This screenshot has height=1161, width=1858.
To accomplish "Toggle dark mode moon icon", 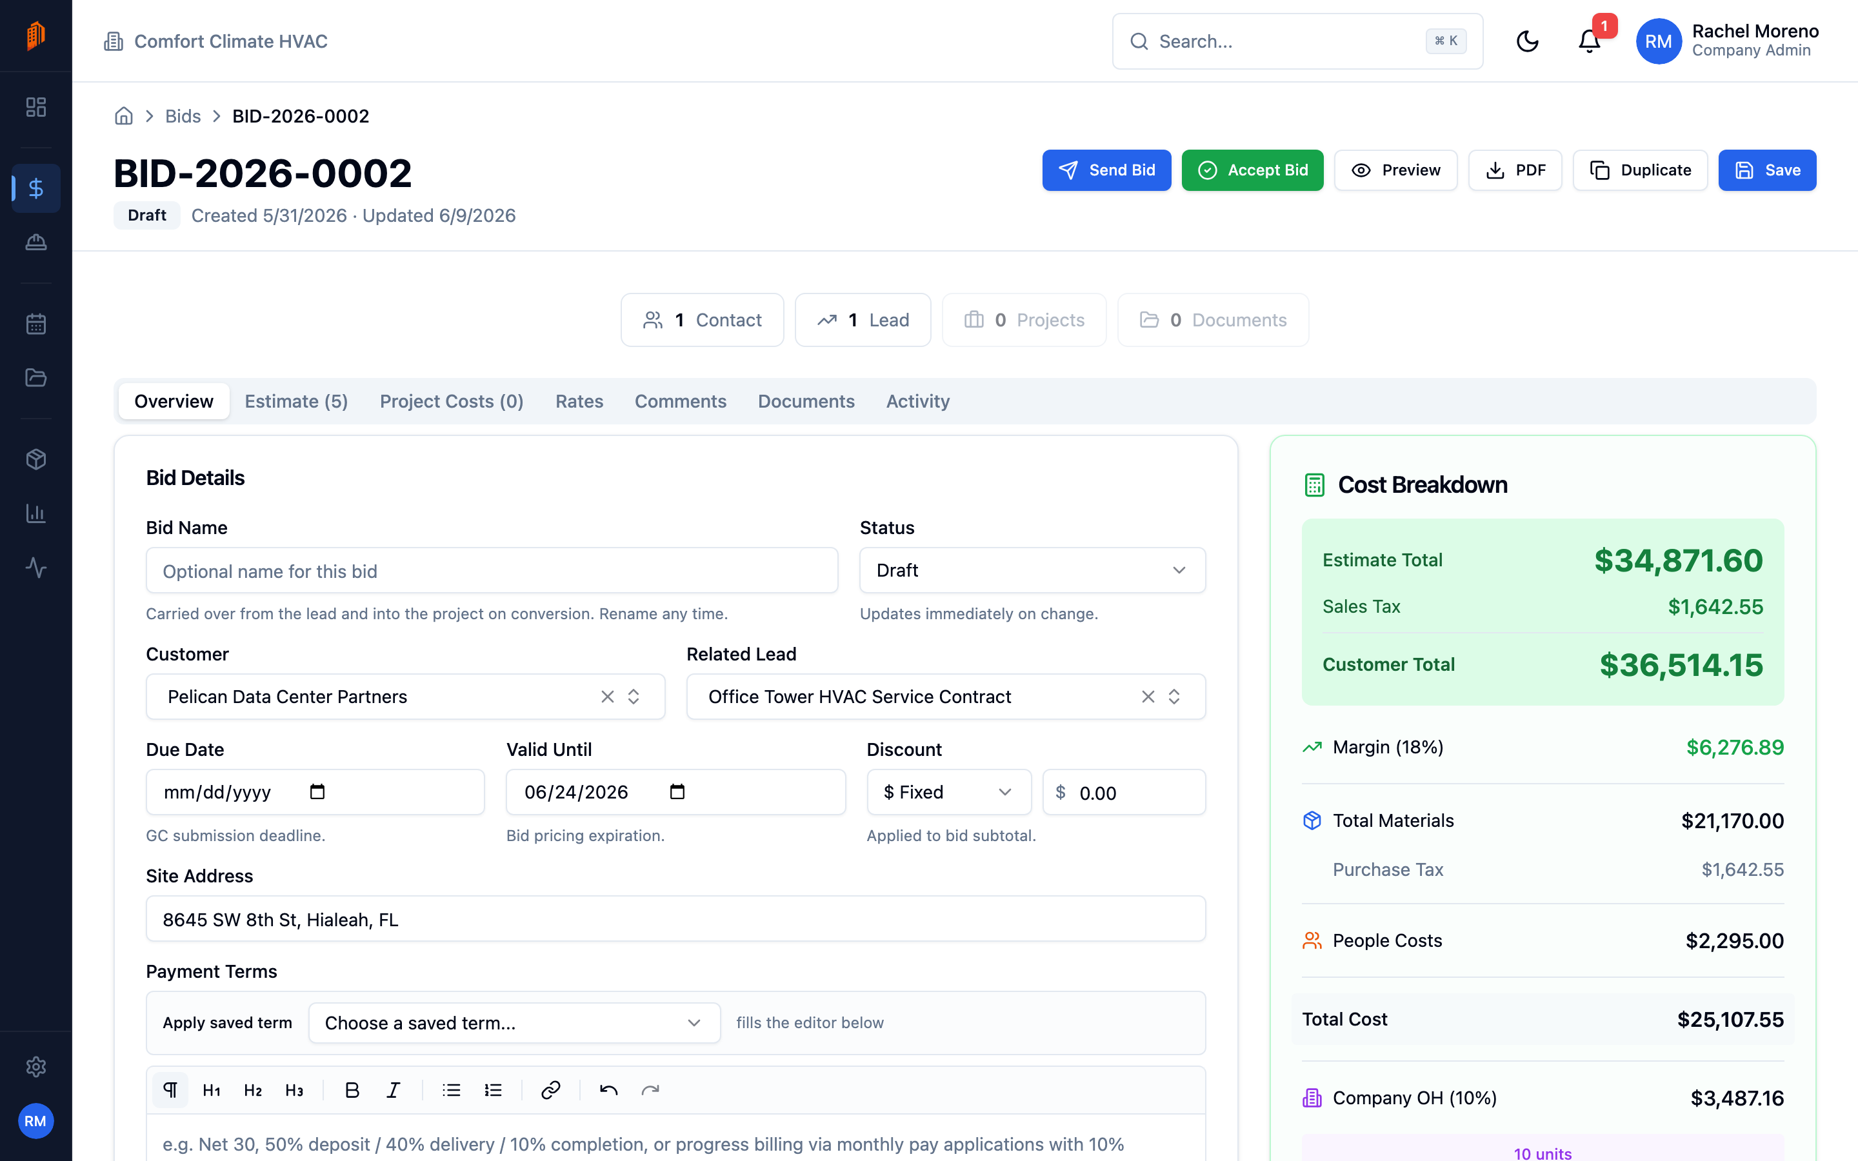I will [x=1528, y=41].
